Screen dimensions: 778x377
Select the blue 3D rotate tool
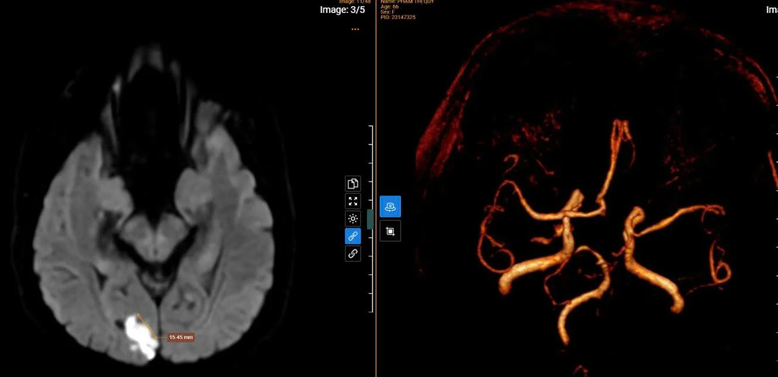tap(390, 207)
